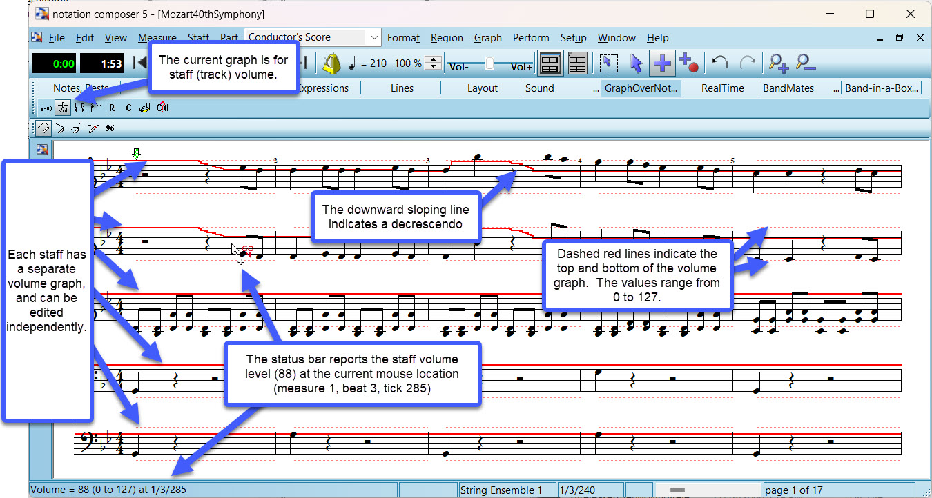This screenshot has height=498, width=932.
Task: Switch to the Lines palette tab
Action: pos(402,88)
